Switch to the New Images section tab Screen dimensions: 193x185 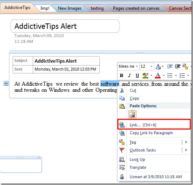pos(69,8)
